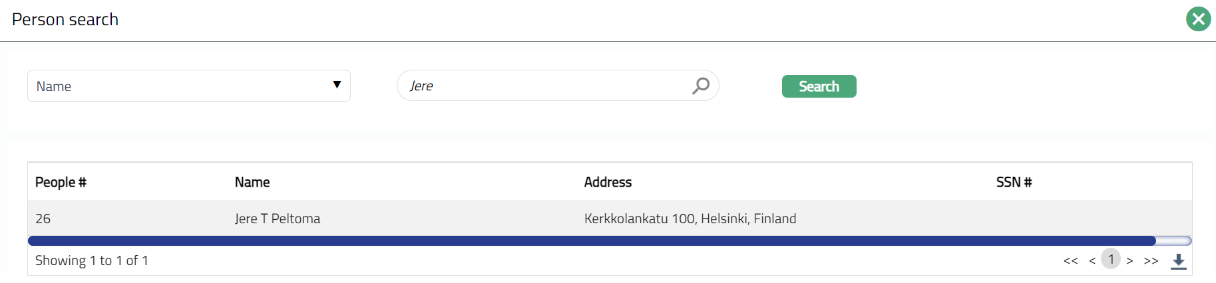Select person number 26 in results

[43, 219]
